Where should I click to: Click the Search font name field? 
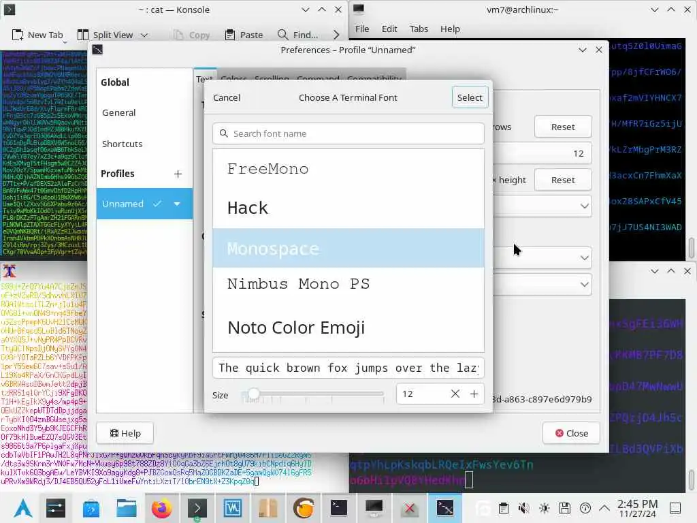point(348,133)
